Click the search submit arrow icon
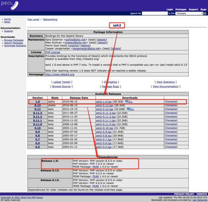Image resolution: width=208 pixels, height=202 pixels. (205, 13)
